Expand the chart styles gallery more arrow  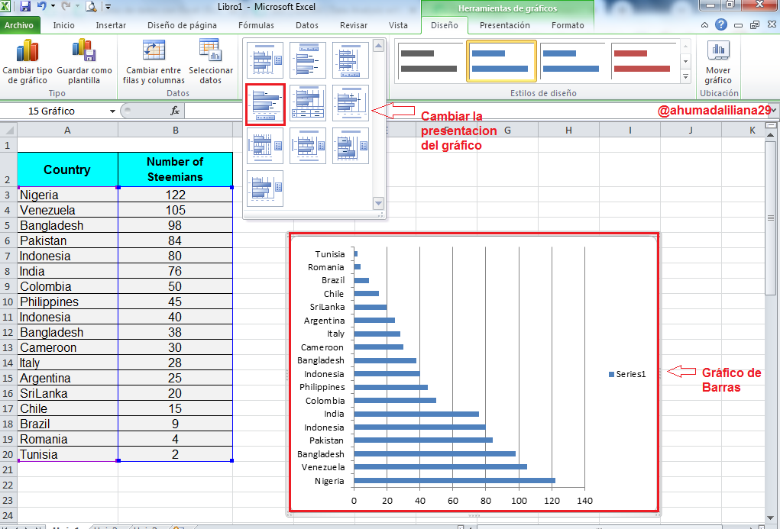pos(685,76)
